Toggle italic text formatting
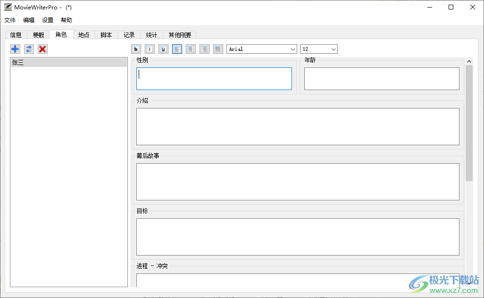 pos(150,49)
